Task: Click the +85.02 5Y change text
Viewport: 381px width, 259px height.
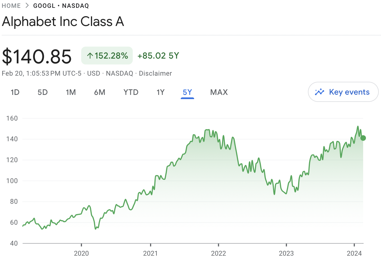Action: point(158,56)
